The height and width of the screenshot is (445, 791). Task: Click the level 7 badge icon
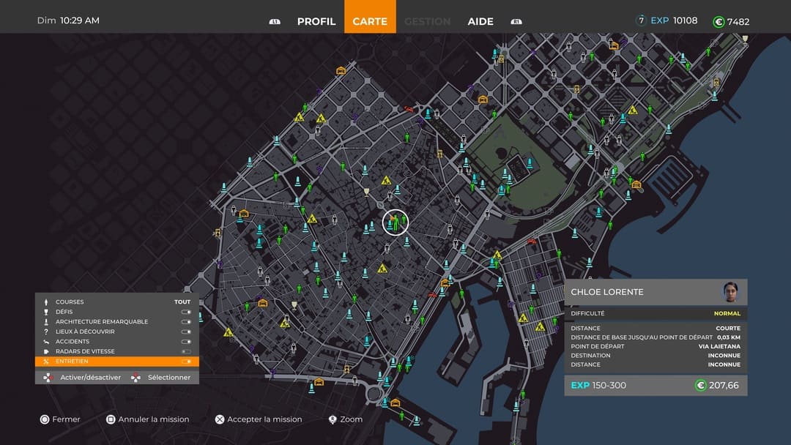pyautogui.click(x=641, y=20)
